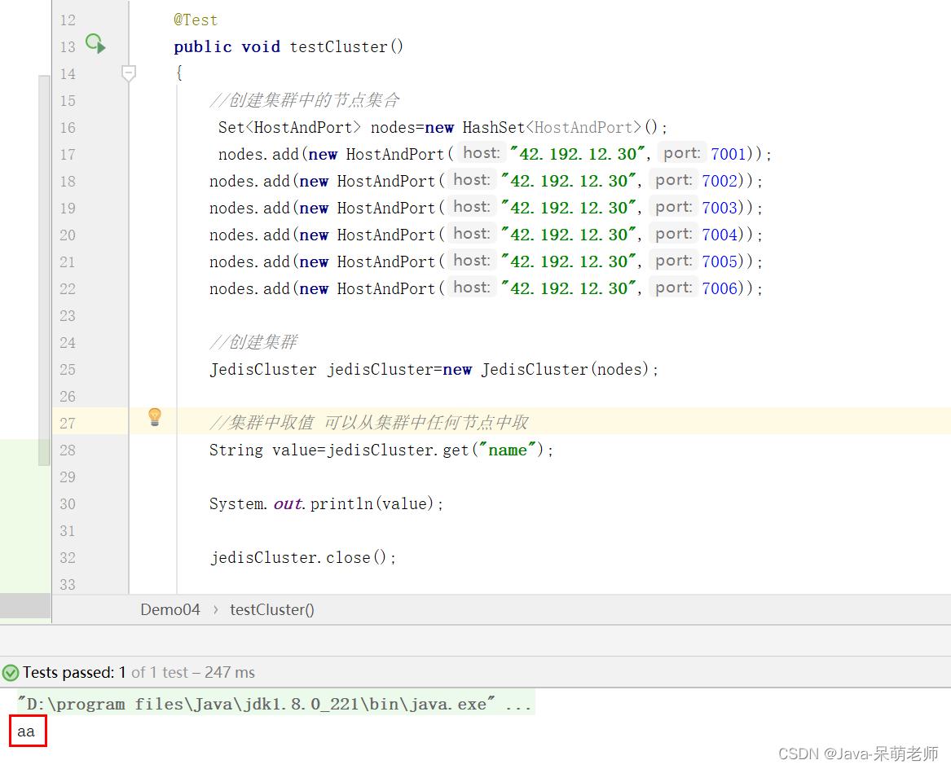The height and width of the screenshot is (769, 951).
Task: Click the @Test annotation on line 12
Action: click(x=196, y=20)
